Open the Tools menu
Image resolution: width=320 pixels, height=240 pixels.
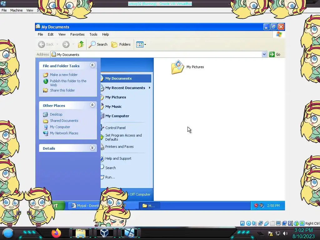tap(93, 34)
